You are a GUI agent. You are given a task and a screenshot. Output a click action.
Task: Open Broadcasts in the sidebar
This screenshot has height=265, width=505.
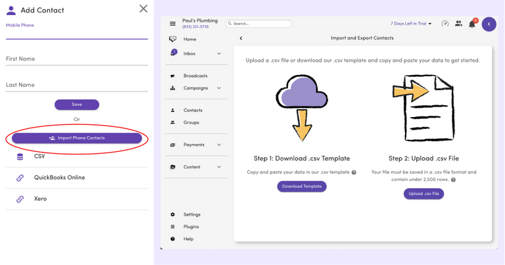(195, 76)
